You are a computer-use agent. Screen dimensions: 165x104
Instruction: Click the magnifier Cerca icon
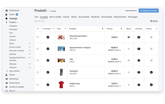[x=151, y=21]
